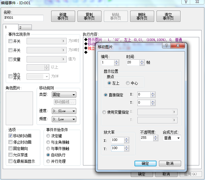Confirm 移动图片 dialog with 确定
Viewport: 205px width, 180px height.
click(145, 164)
